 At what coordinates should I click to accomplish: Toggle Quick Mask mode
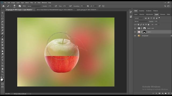click(x=2, y=84)
